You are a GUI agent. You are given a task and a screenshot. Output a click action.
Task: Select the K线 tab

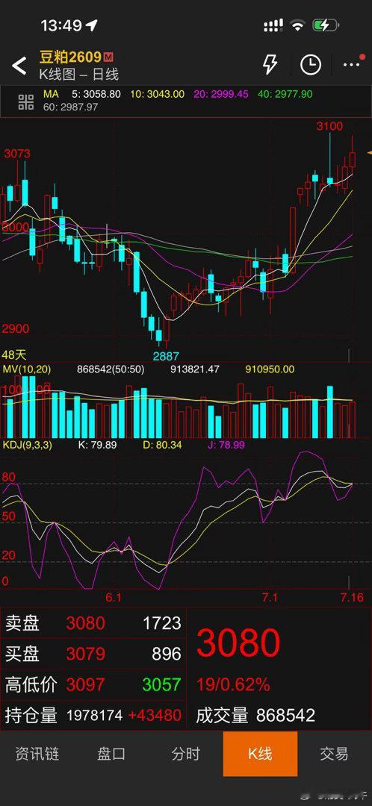[x=260, y=754]
